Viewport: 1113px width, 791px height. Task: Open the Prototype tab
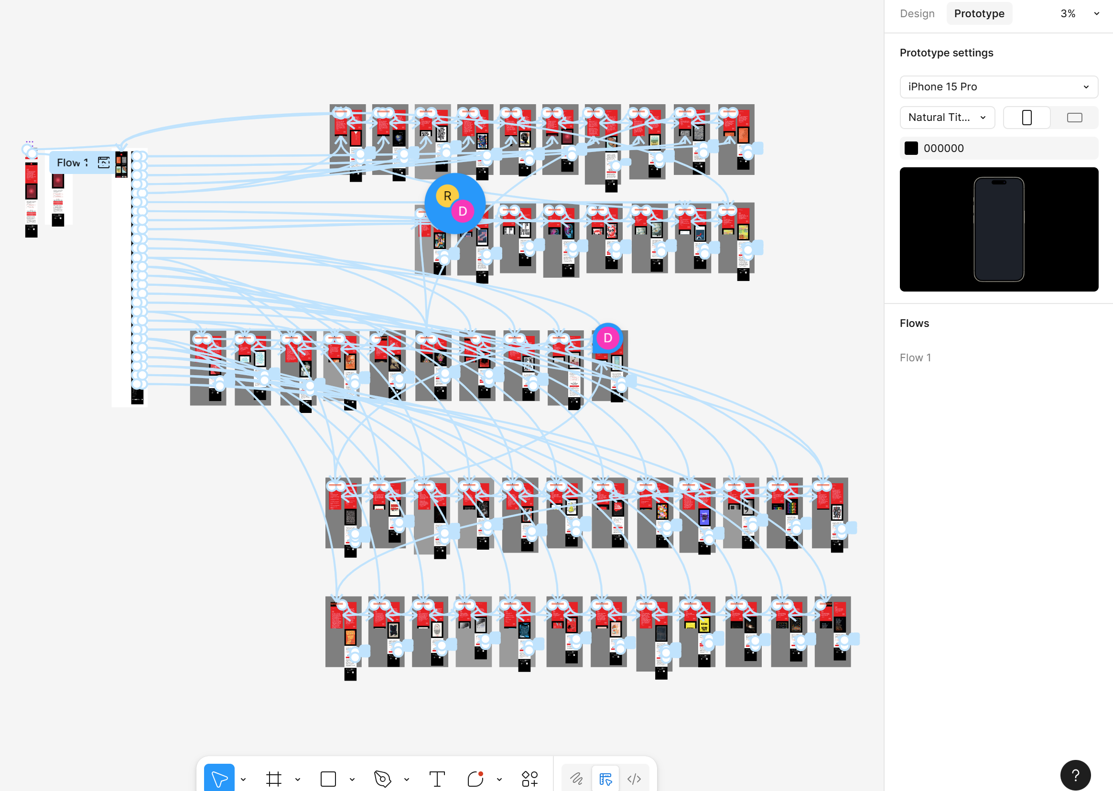coord(979,14)
